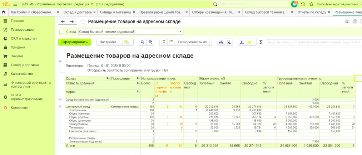Switch to Отборы (размещения) tab

(x=214, y=12)
